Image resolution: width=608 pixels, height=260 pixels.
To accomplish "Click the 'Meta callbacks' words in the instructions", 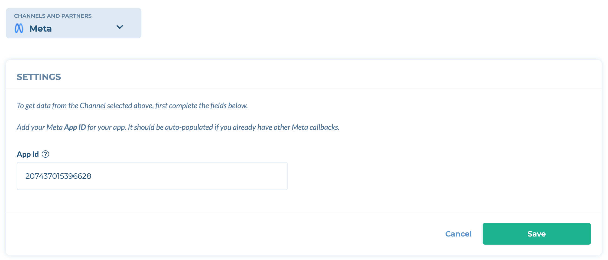I will pos(316,127).
